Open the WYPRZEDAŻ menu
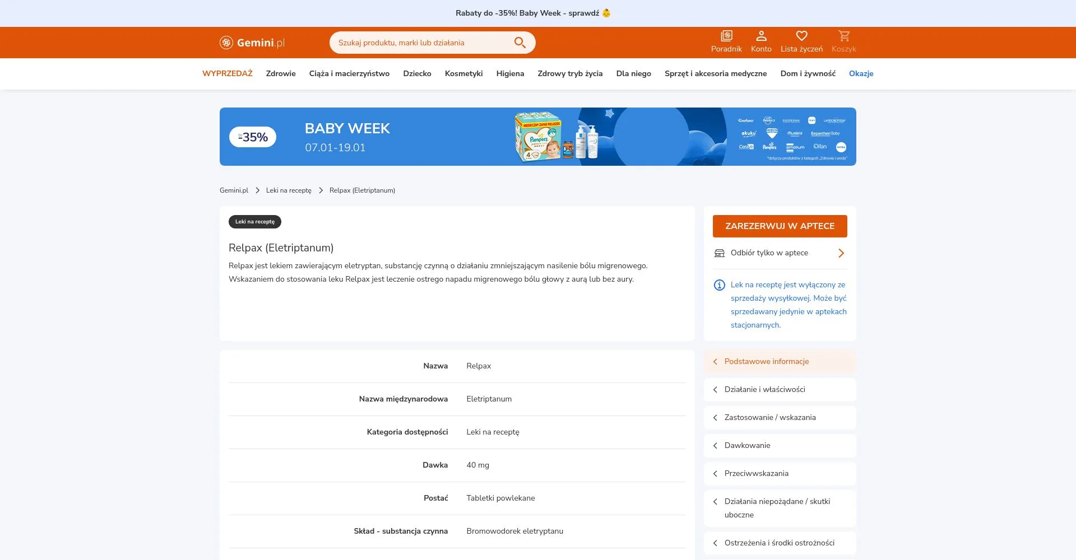The height and width of the screenshot is (560, 1076). click(x=227, y=73)
